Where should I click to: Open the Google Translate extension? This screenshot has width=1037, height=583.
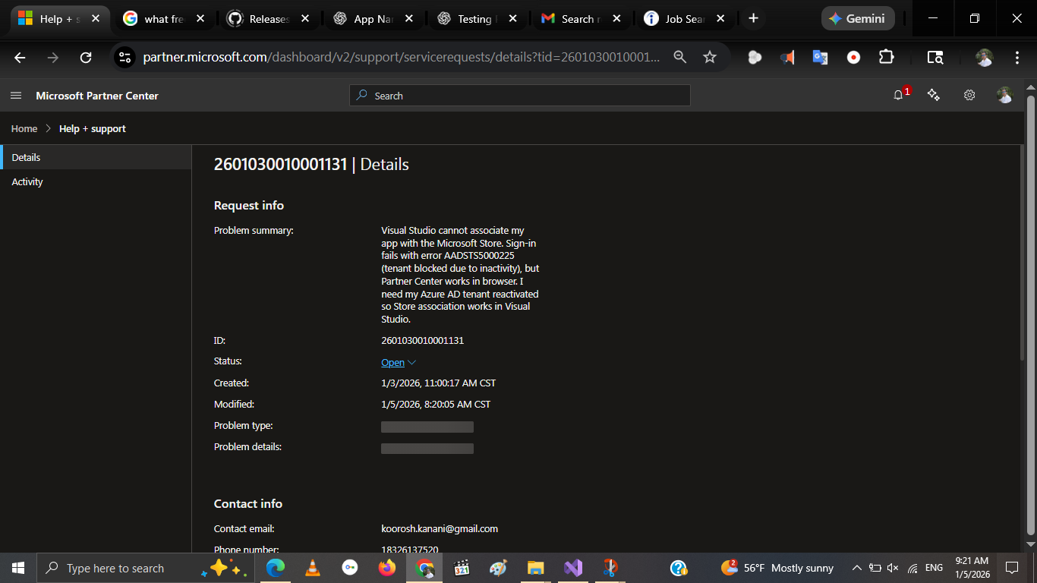coord(821,57)
